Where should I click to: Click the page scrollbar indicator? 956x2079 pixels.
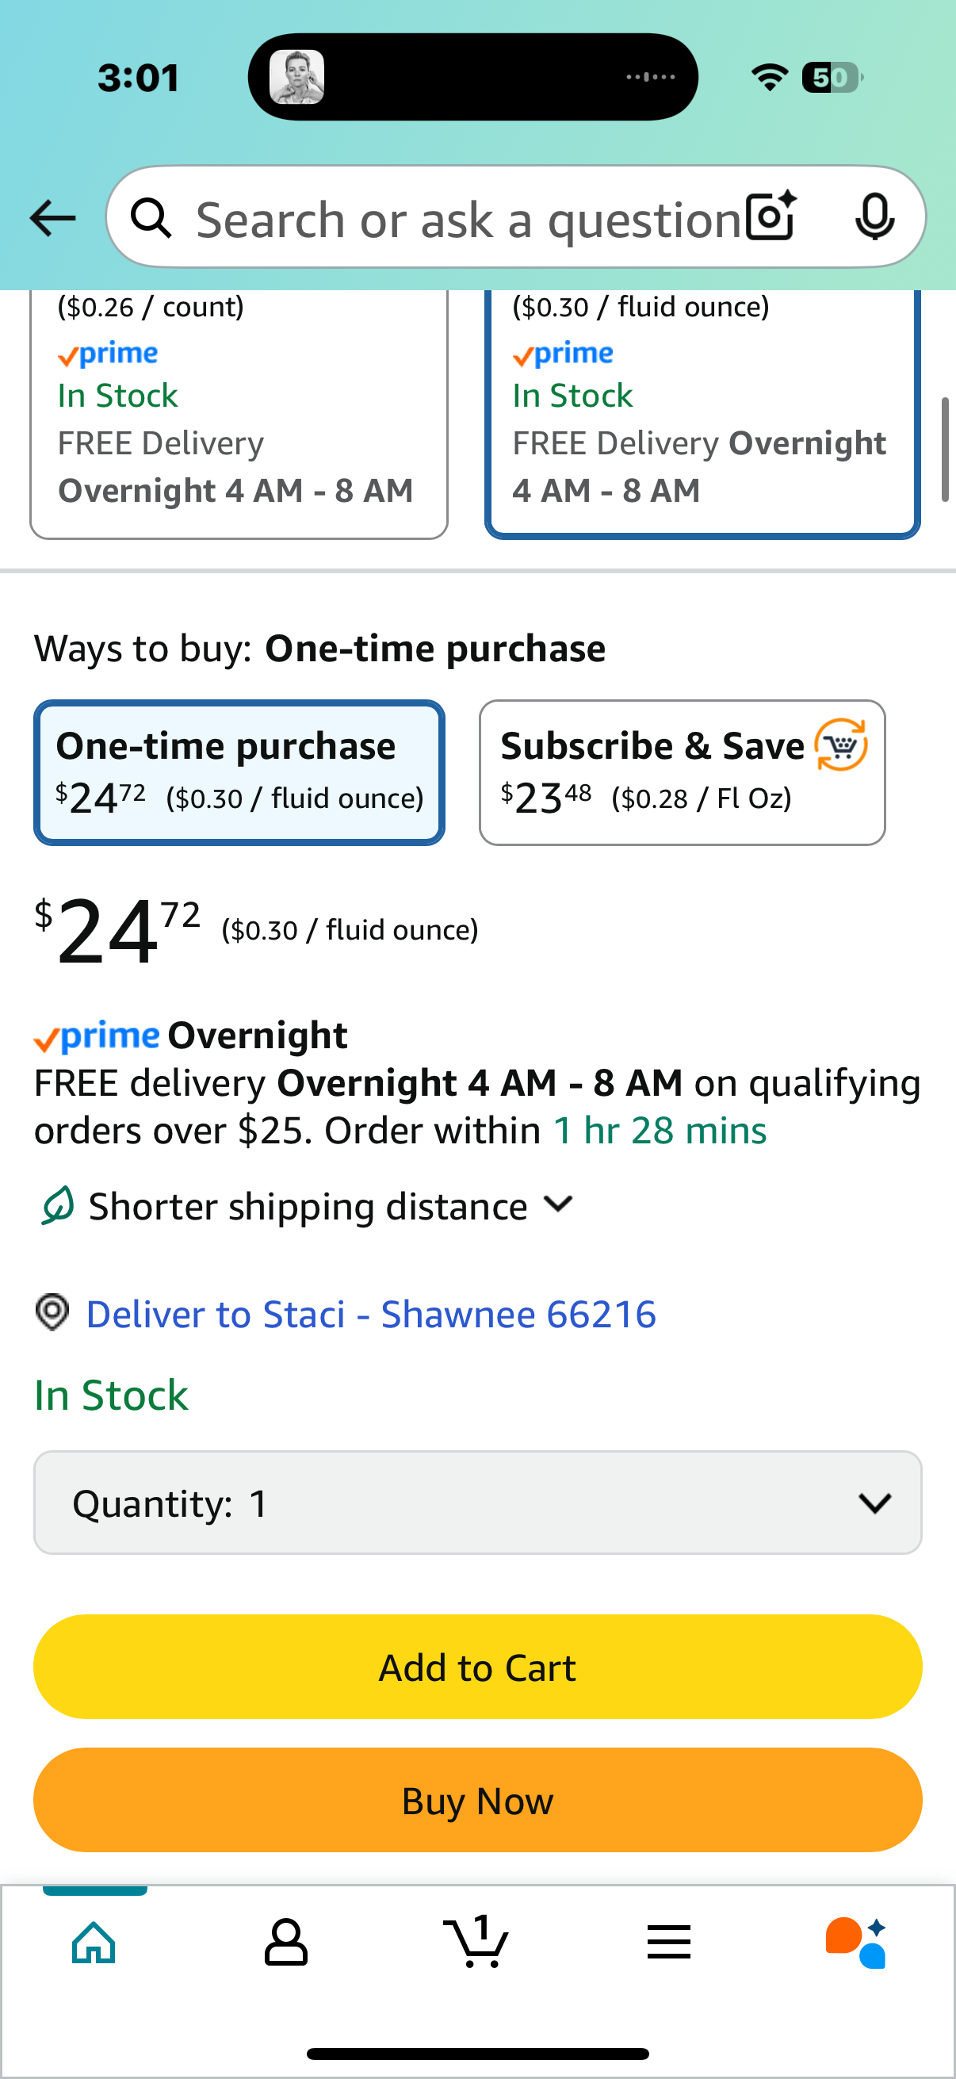945,449
